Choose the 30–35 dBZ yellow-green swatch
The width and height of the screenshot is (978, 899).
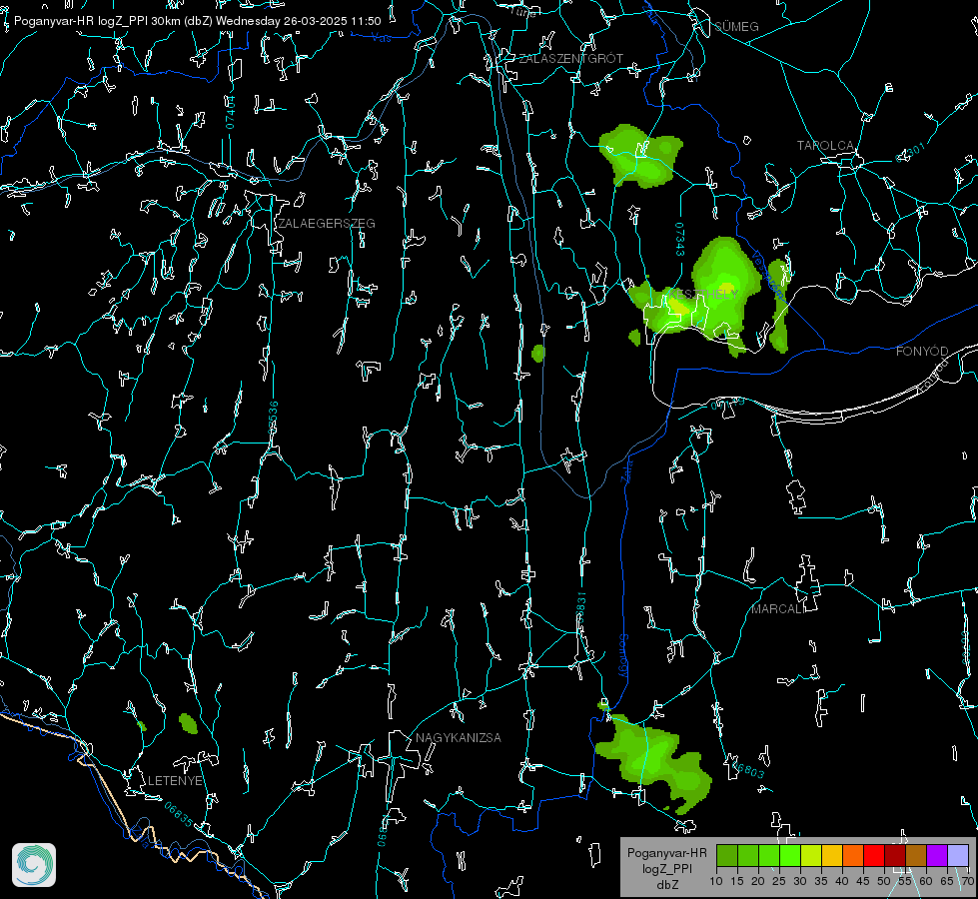pos(811,855)
